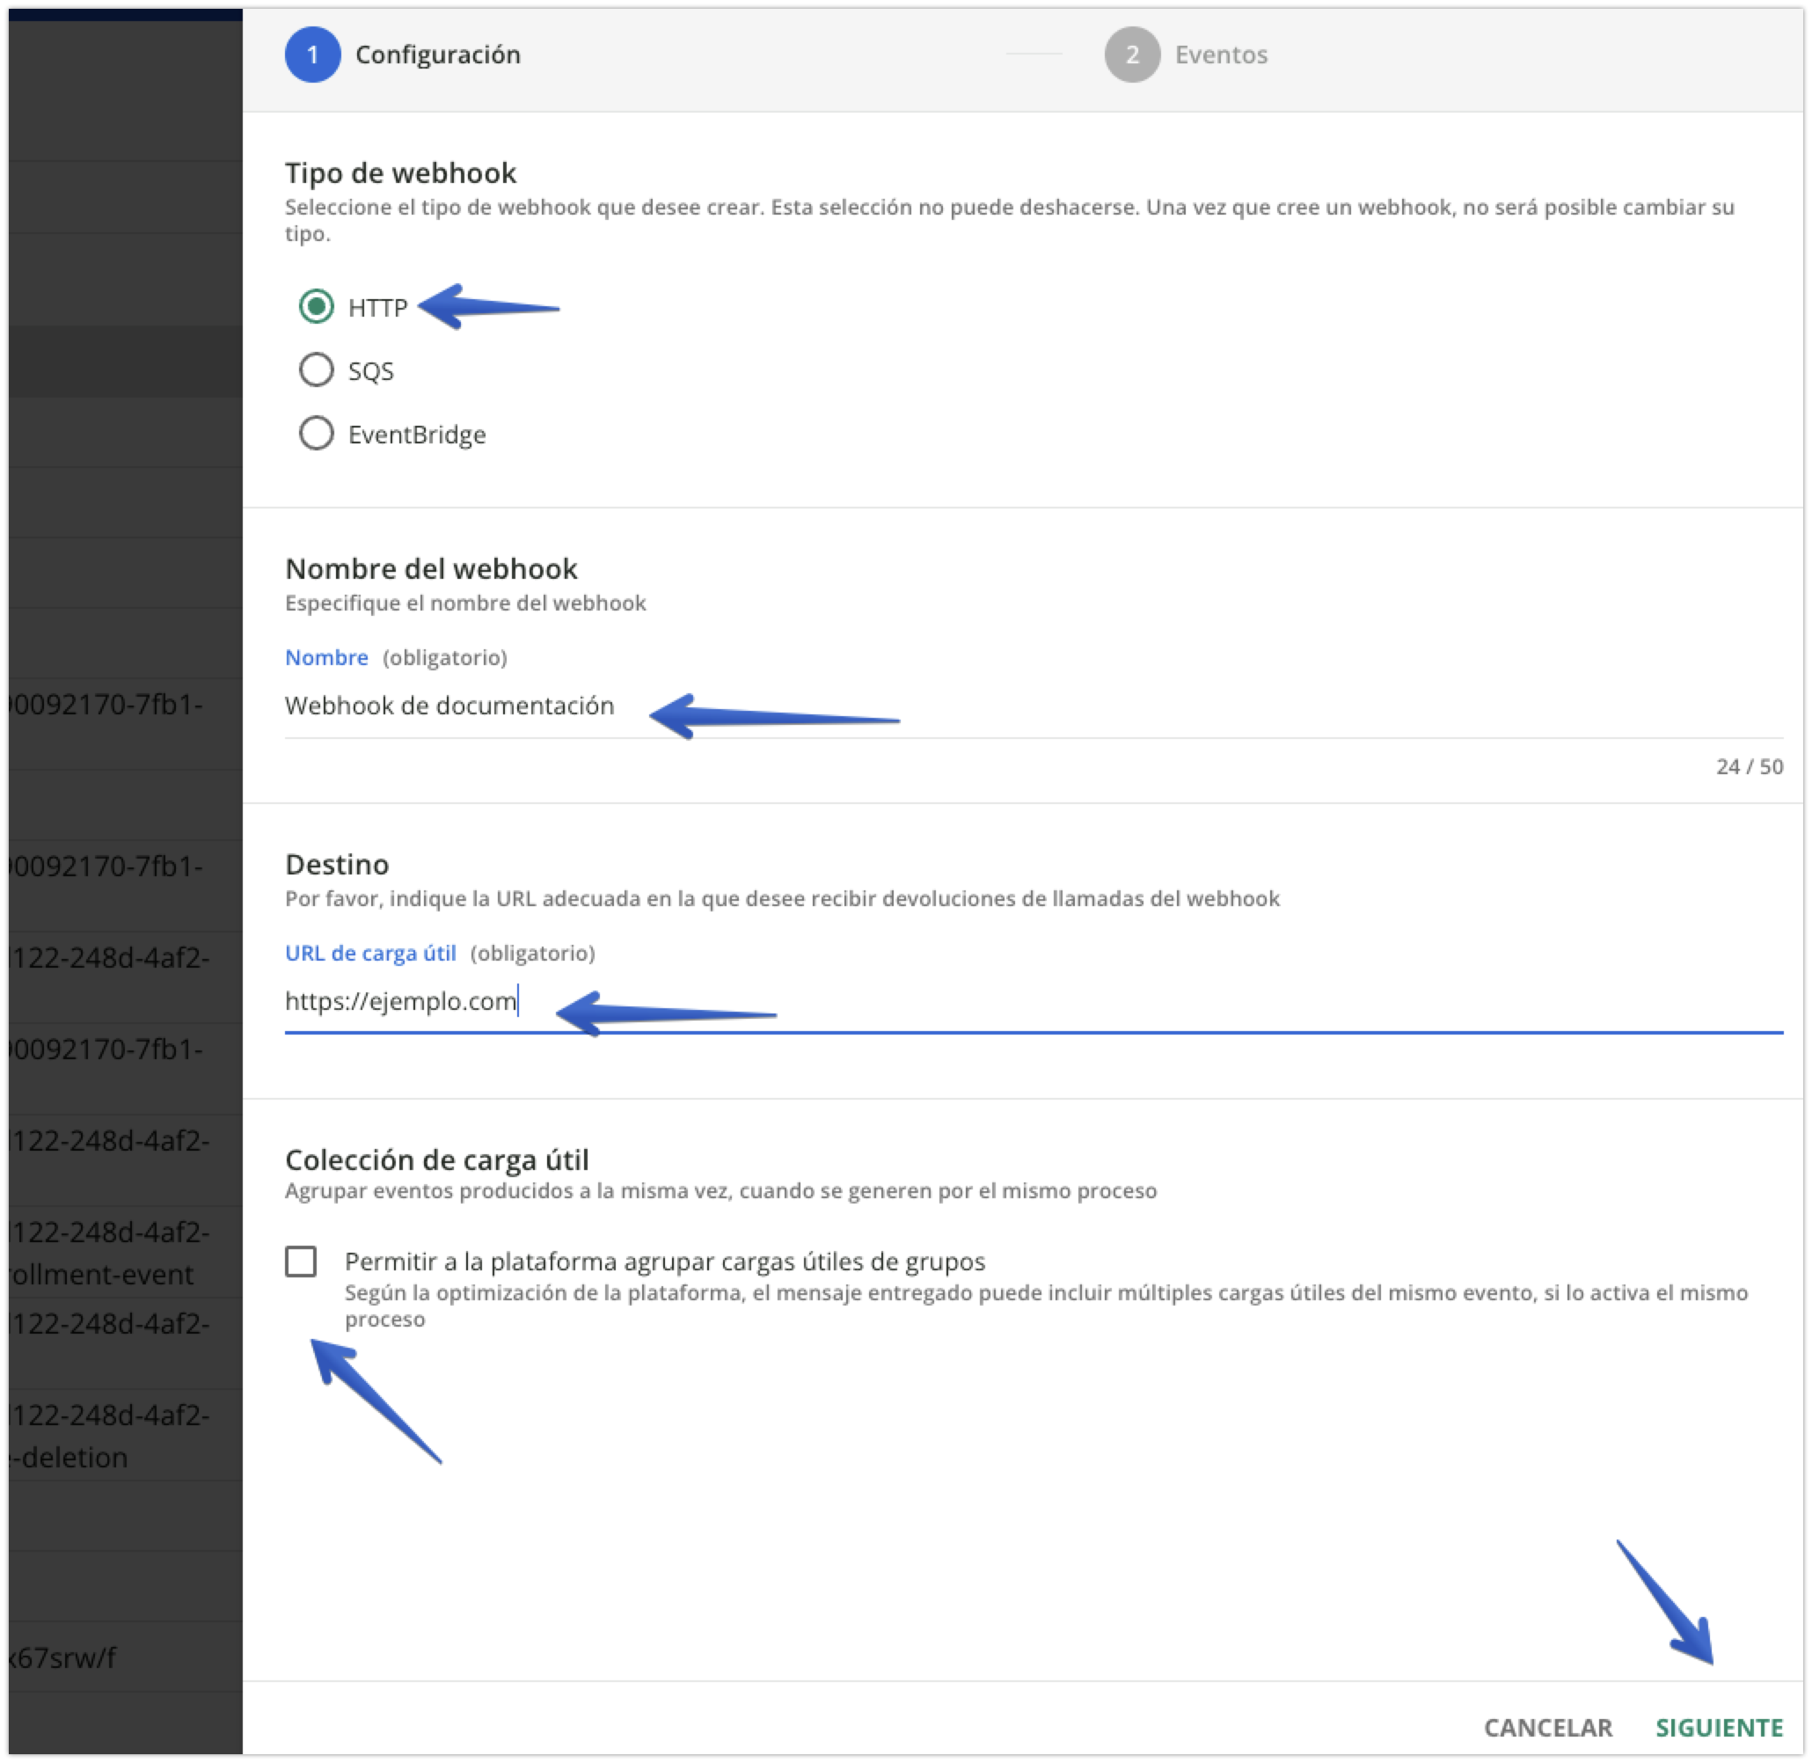
Task: Choose the EventBridge webhook type option
Action: (316, 434)
